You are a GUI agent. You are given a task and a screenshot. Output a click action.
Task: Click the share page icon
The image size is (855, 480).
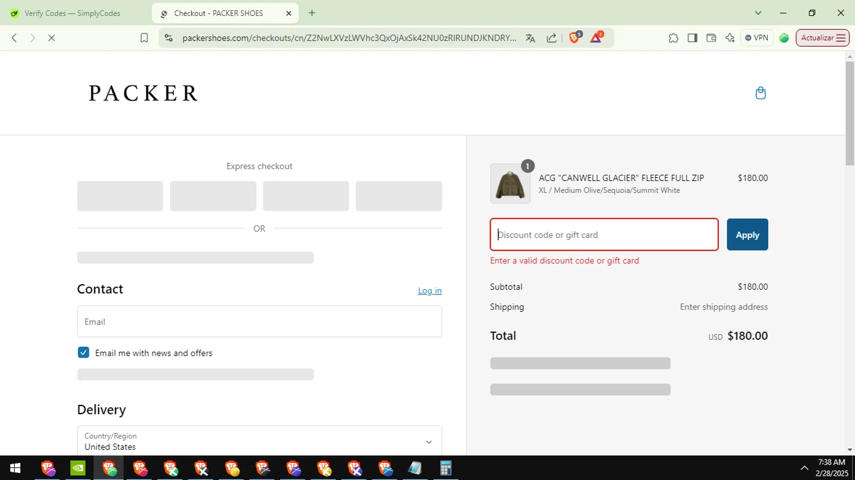point(552,38)
